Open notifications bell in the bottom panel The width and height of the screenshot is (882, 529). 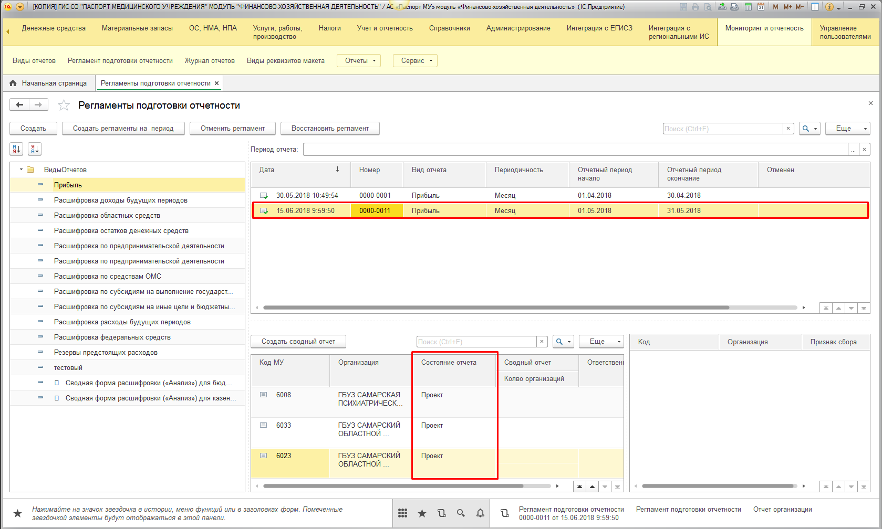click(x=480, y=513)
